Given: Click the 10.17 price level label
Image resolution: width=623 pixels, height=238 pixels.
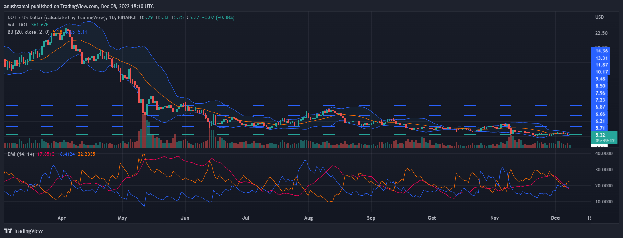Looking at the screenshot, I should tap(601, 72).
